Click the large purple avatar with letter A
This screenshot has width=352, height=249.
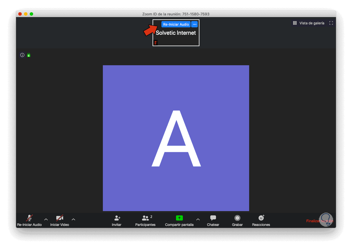(176, 138)
